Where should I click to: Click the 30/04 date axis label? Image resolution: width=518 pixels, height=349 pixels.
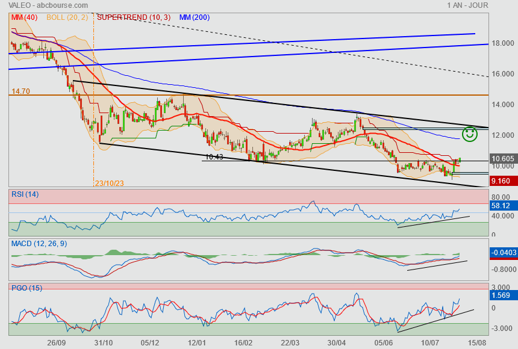(337, 343)
